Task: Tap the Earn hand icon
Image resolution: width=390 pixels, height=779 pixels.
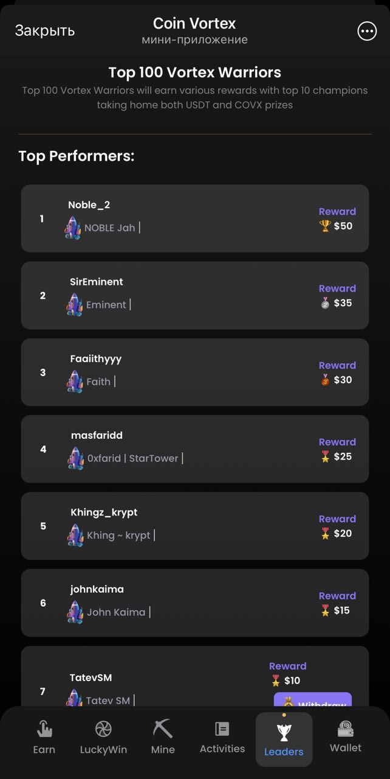Action: (x=44, y=728)
